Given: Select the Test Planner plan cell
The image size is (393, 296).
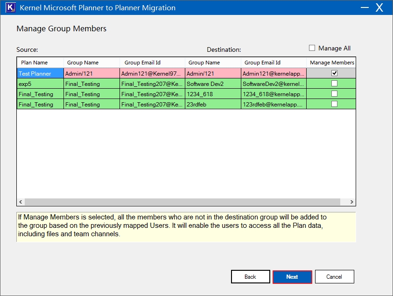Looking at the screenshot, I should point(40,73).
